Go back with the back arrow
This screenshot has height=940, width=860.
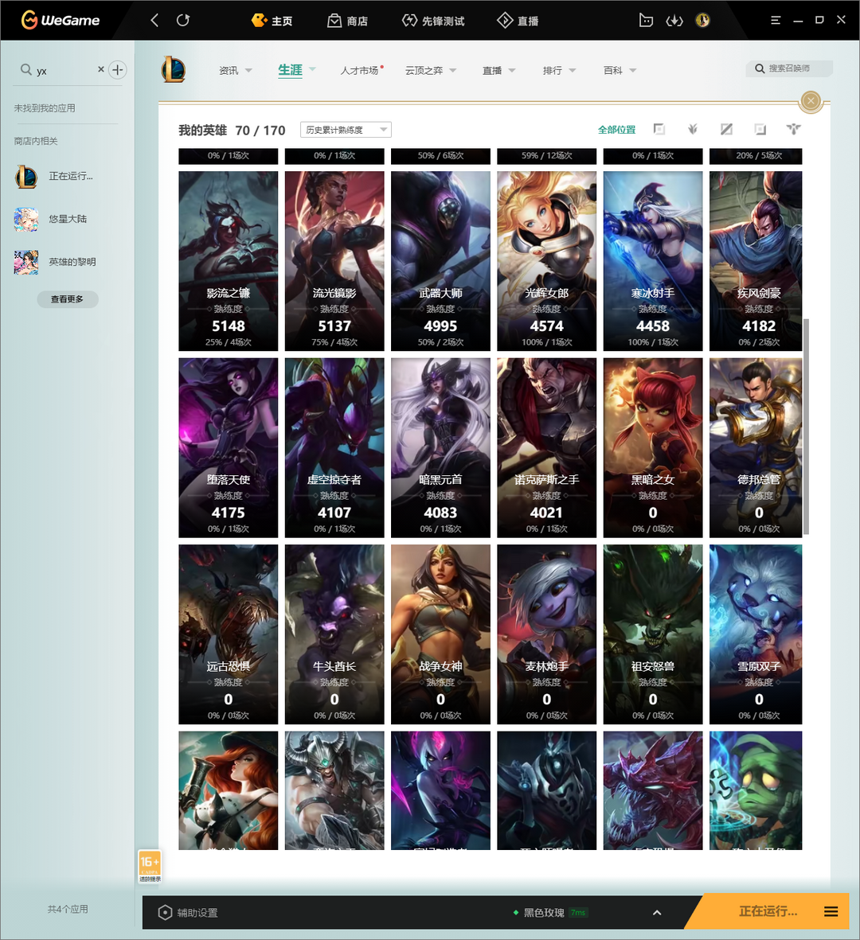[154, 21]
